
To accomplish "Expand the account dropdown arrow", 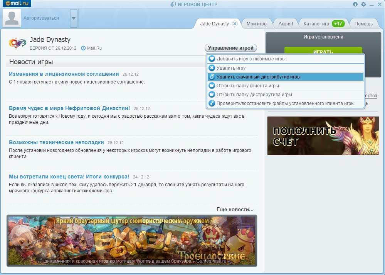I will (x=74, y=18).
